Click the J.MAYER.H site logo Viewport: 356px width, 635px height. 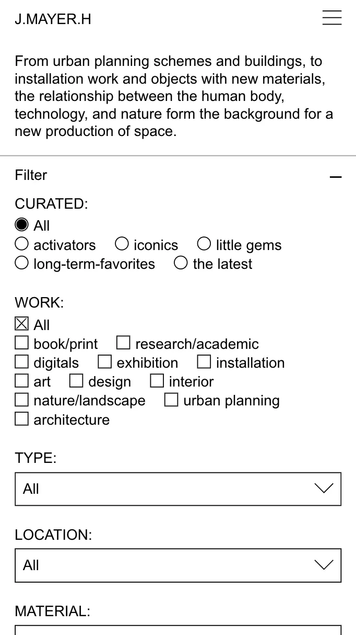(53, 19)
